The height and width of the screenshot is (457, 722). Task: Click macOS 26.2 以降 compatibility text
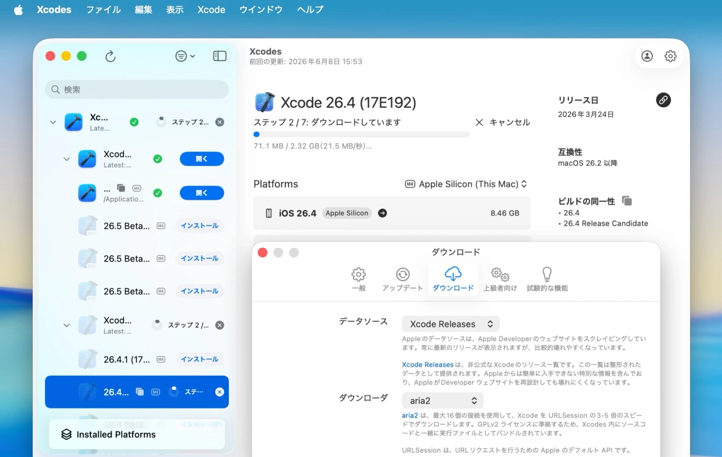(x=588, y=163)
